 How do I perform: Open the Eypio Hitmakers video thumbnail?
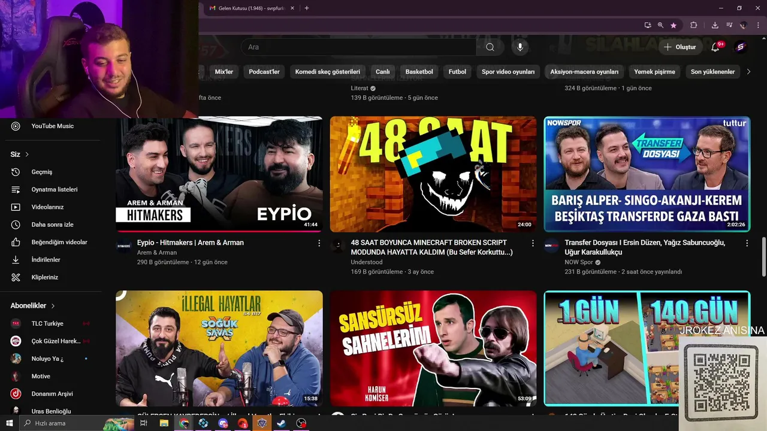pos(219,174)
